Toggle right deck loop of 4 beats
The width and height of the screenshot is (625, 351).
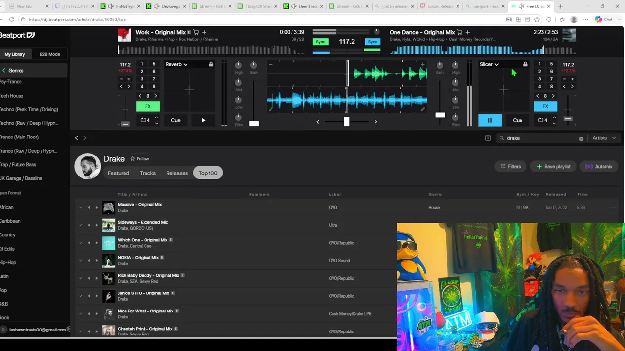point(542,120)
